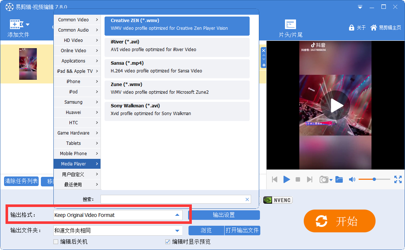This screenshot has width=405, height=250.
Task: Open the home icon for 易剪辑主页
Action: click(373, 28)
